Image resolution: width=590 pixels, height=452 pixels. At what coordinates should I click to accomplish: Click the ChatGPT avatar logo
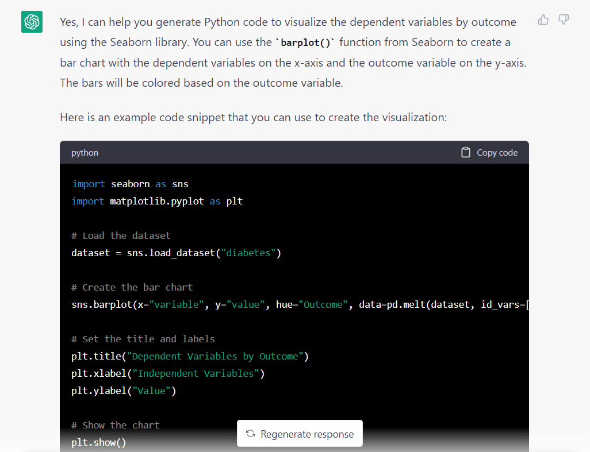(x=32, y=22)
